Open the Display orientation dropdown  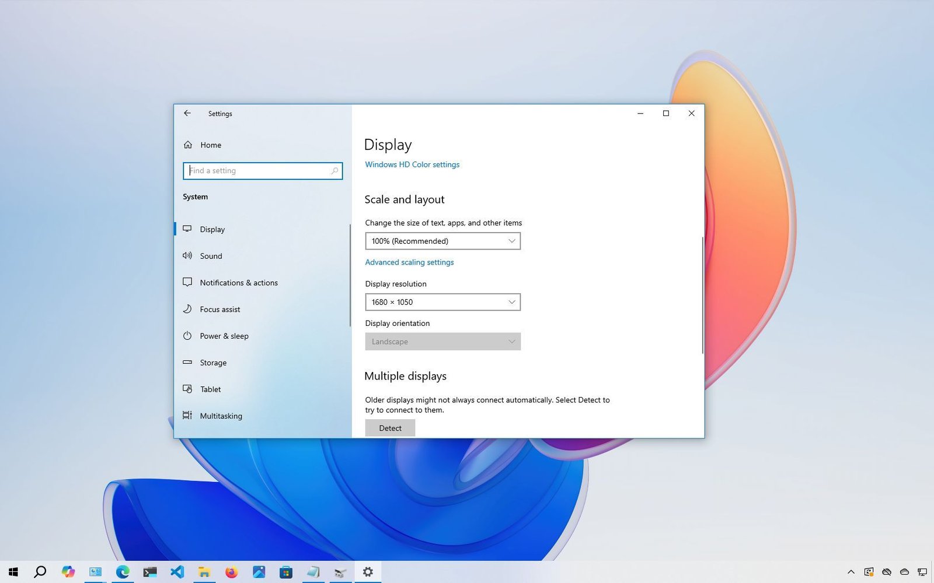[x=442, y=341]
